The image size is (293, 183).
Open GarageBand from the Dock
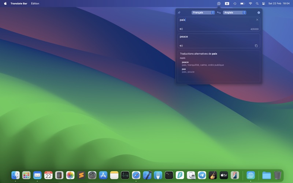[x=213, y=175]
